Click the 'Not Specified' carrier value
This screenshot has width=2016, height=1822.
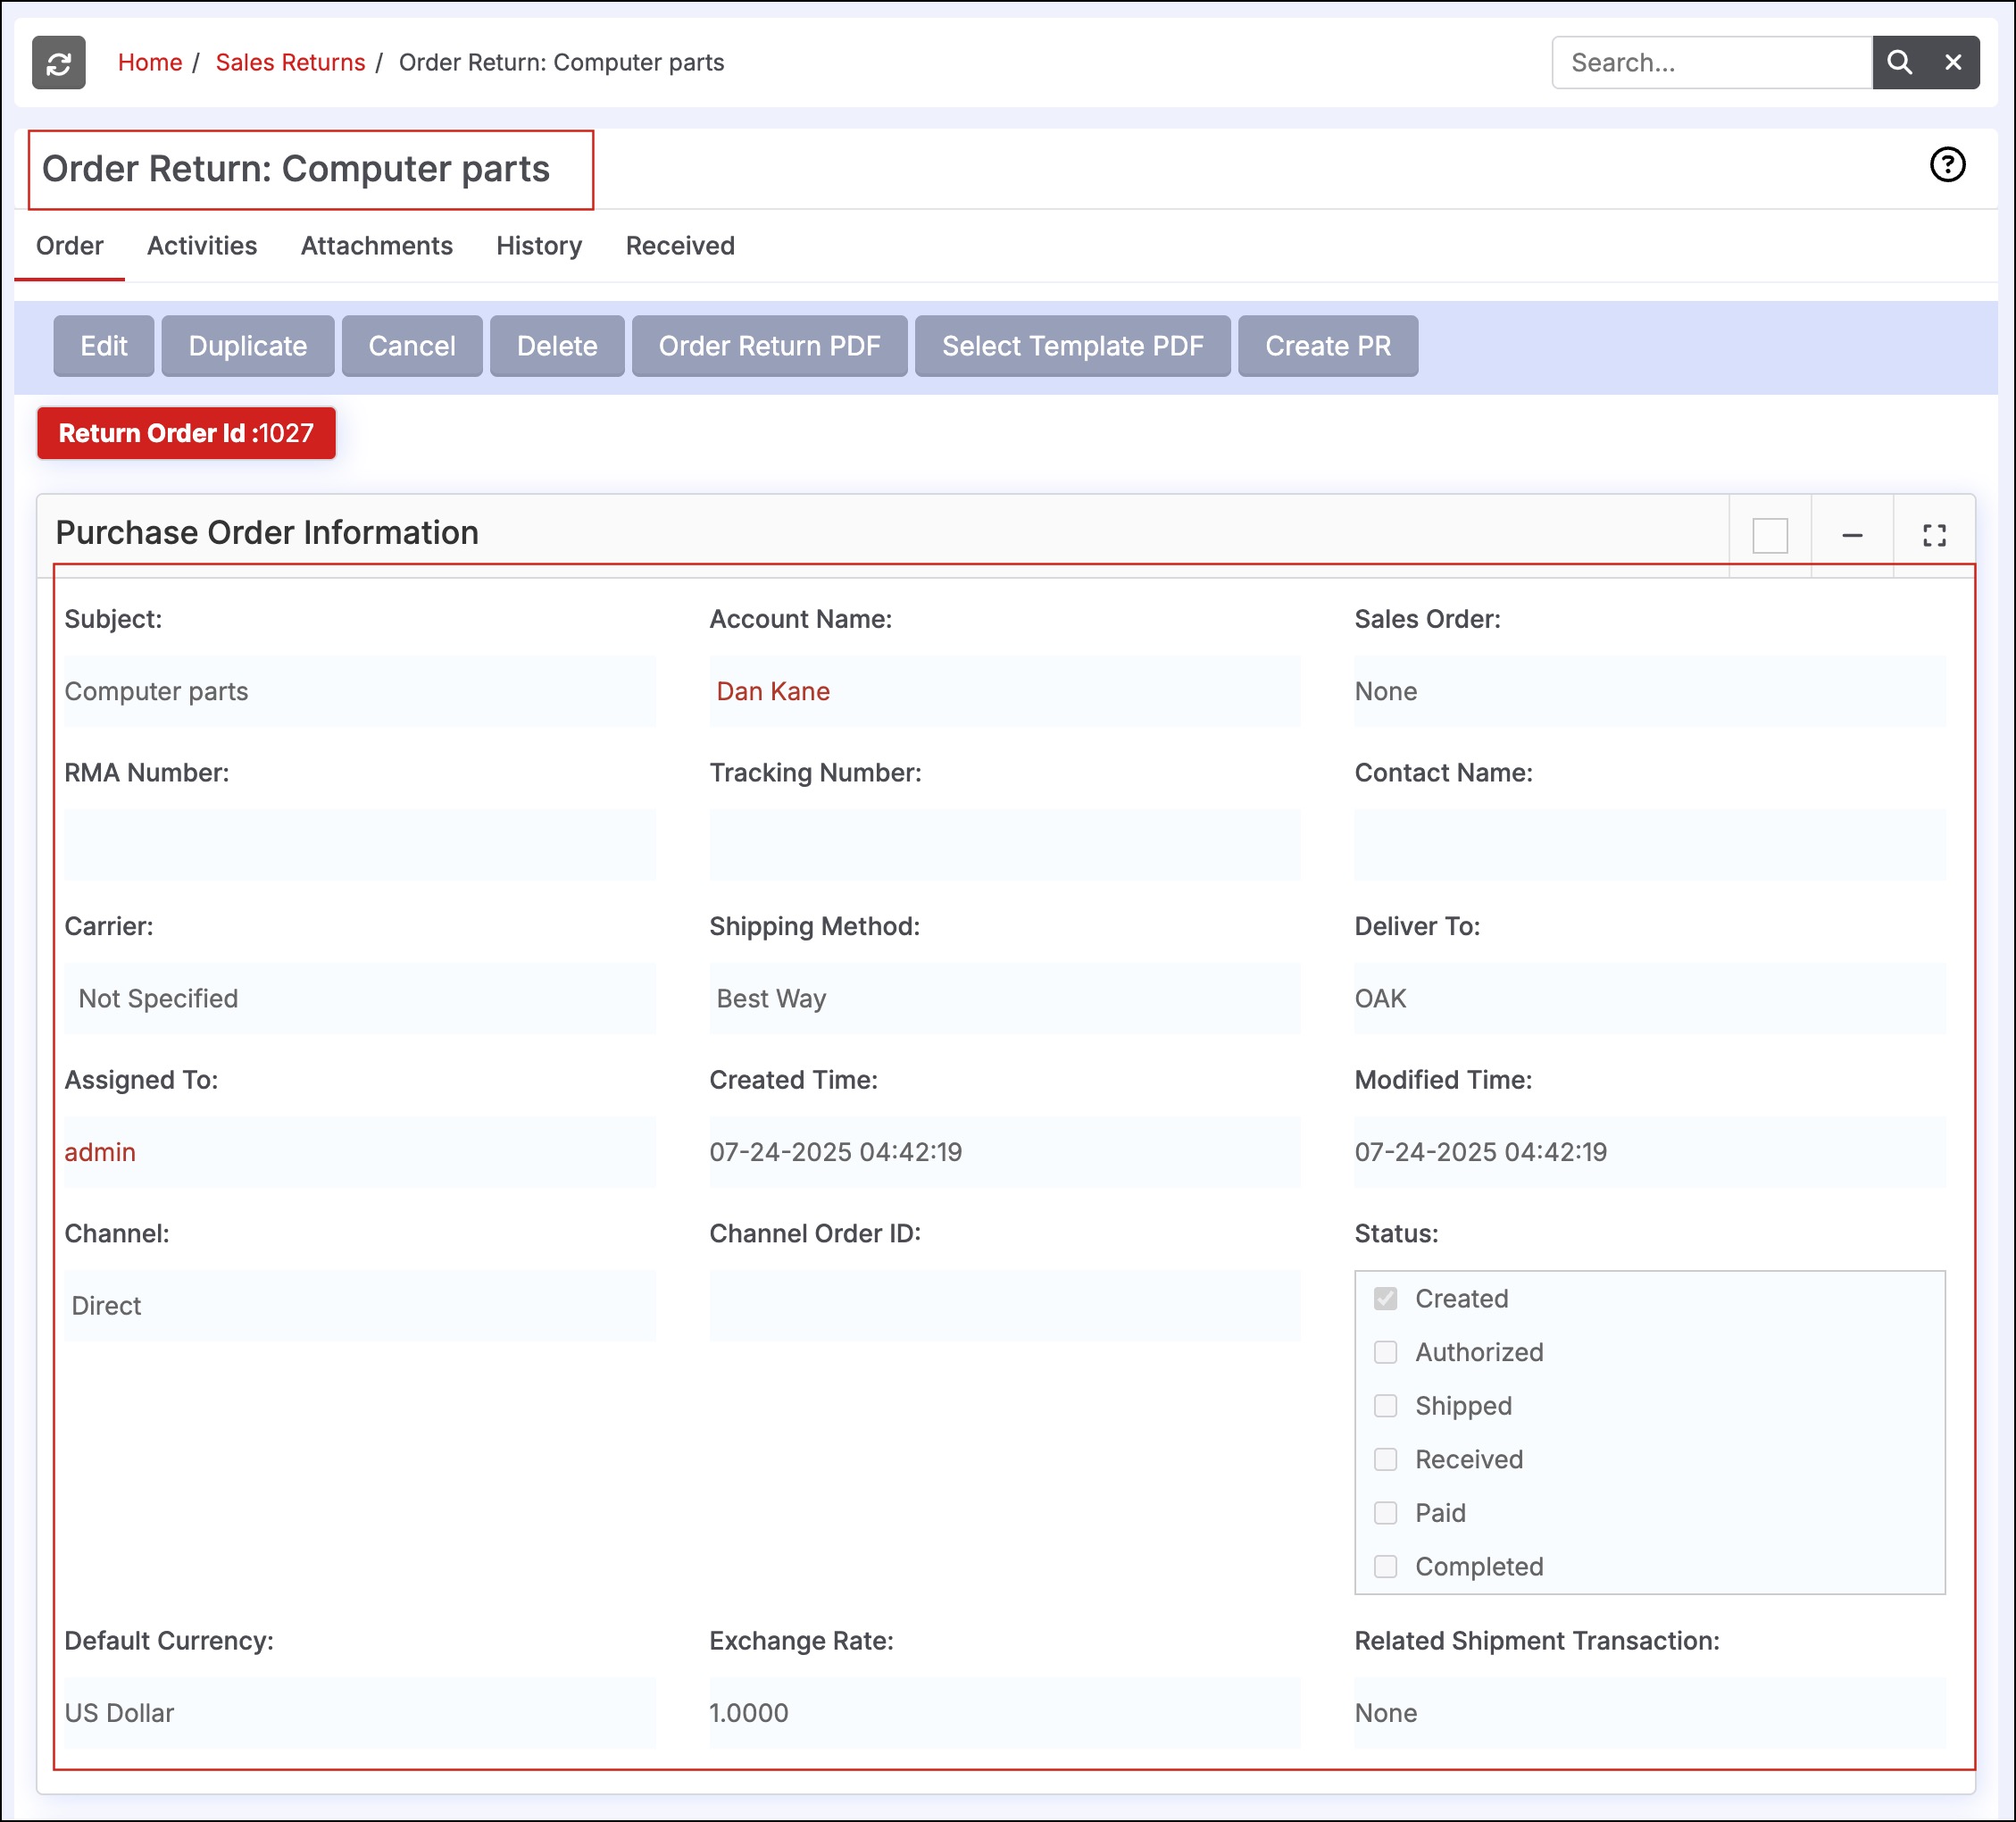158,999
